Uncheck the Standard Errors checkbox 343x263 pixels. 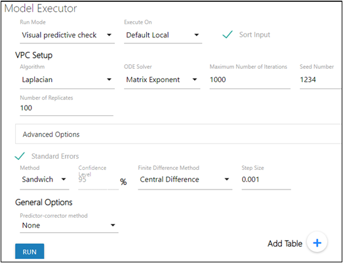coord(20,156)
